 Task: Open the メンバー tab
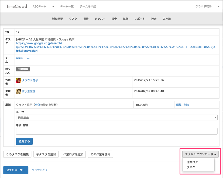tap(100, 19)
